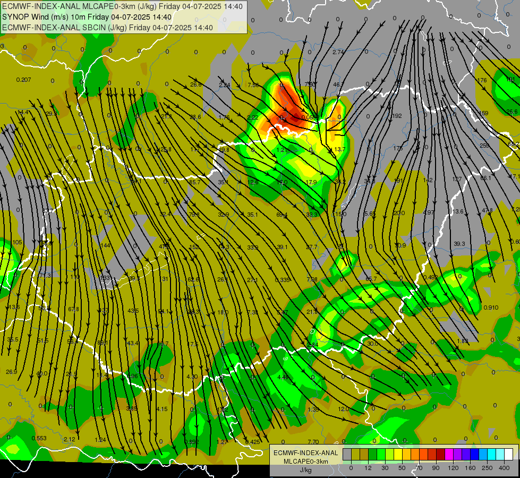Click the map value 4.97

429,212
